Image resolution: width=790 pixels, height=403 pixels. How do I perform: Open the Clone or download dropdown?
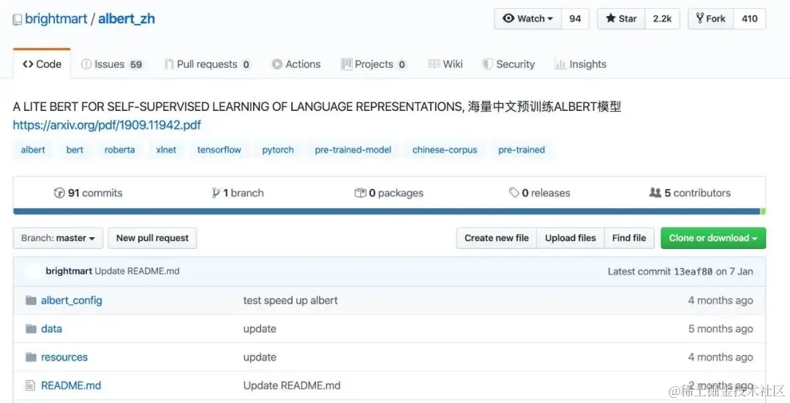(x=713, y=238)
